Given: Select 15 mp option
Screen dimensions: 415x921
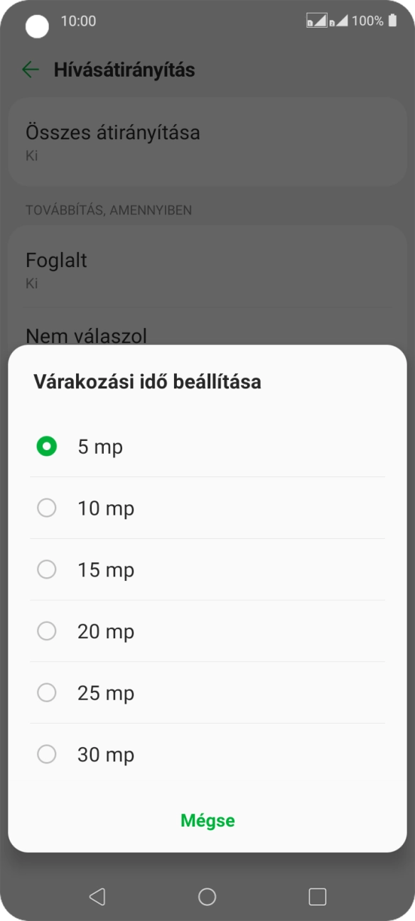Looking at the screenshot, I should (47, 570).
